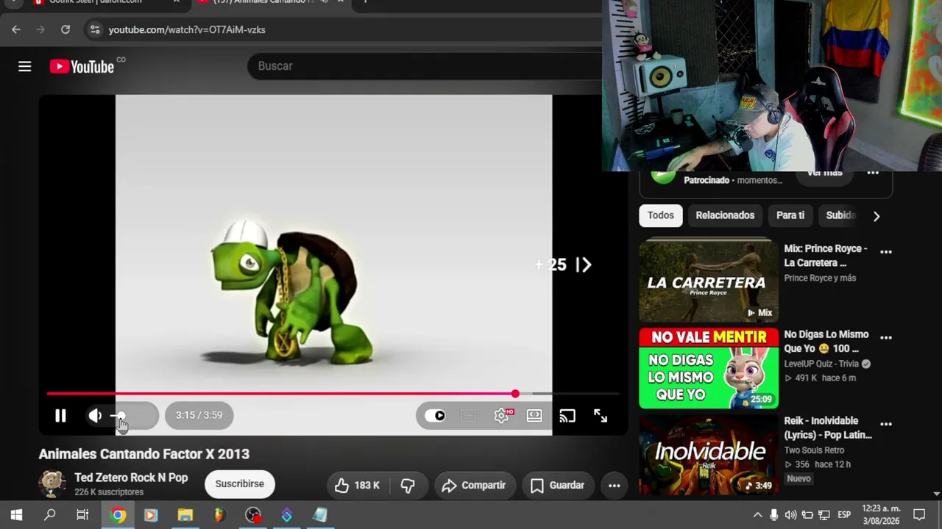Open the LevelUP Quiz - Trivia channel

pyautogui.click(x=821, y=364)
